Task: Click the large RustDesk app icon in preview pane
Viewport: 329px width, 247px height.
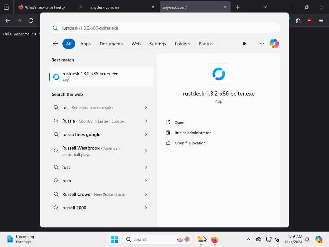Action: pyautogui.click(x=218, y=74)
